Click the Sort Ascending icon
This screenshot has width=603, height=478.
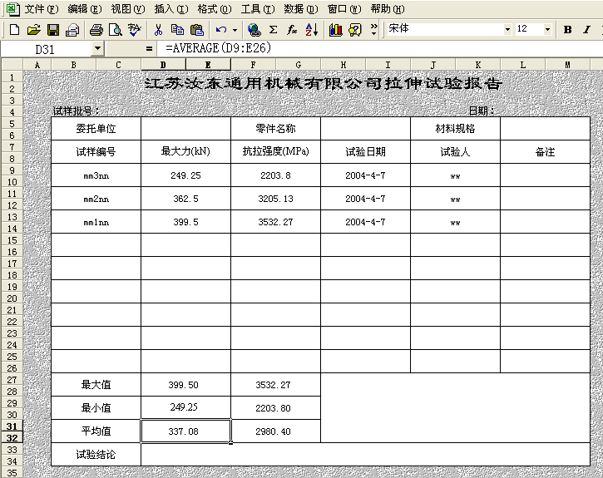tap(312, 30)
